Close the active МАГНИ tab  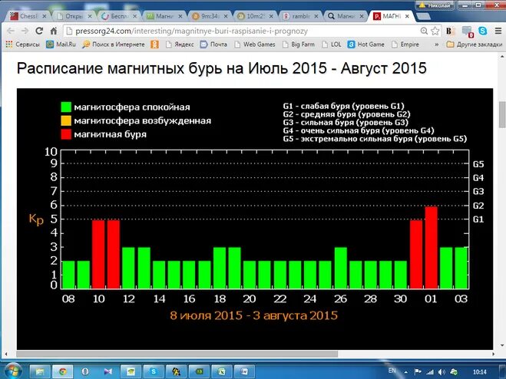[407, 16]
